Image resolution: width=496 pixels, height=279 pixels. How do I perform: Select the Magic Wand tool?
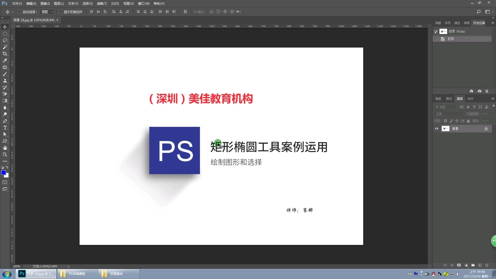click(5, 47)
